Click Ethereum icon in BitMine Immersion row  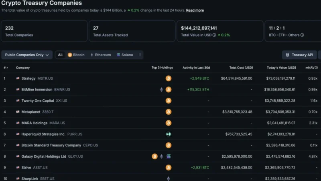pos(162,89)
